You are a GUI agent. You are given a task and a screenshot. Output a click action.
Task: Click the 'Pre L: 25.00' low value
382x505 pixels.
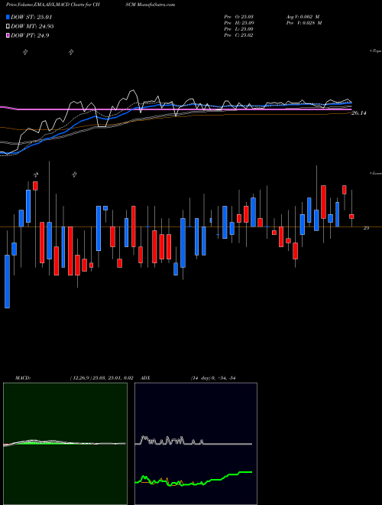coord(239,29)
